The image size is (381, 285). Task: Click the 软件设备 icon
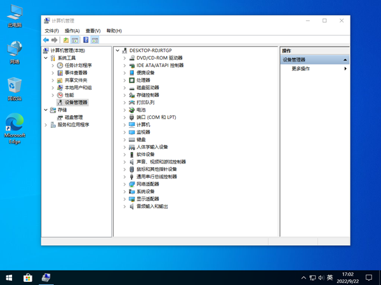(x=131, y=155)
